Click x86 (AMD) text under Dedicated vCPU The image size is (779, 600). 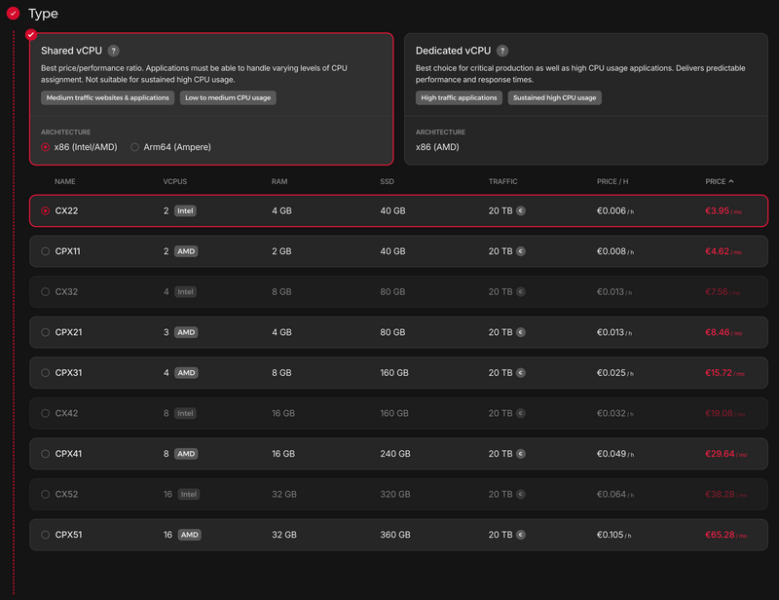click(x=437, y=147)
